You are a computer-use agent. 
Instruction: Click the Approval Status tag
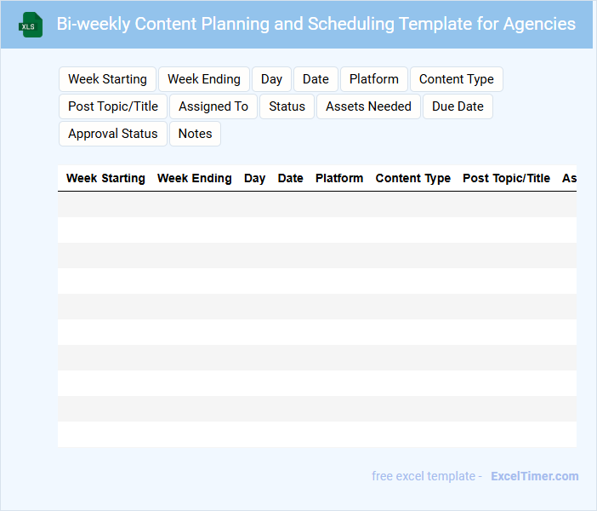click(x=113, y=134)
